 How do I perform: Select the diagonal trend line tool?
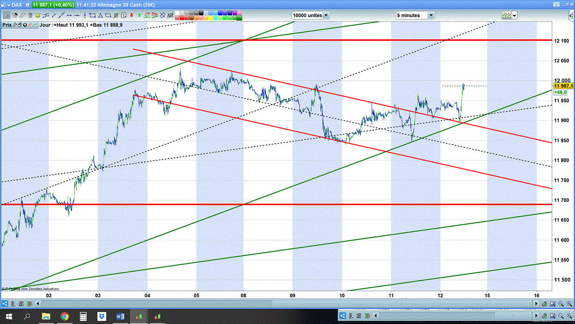[61, 15]
